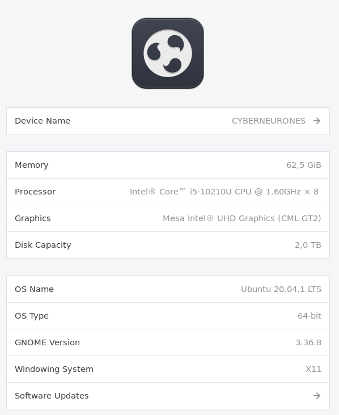Open the Software Updates row
339x415 pixels.
(x=168, y=396)
